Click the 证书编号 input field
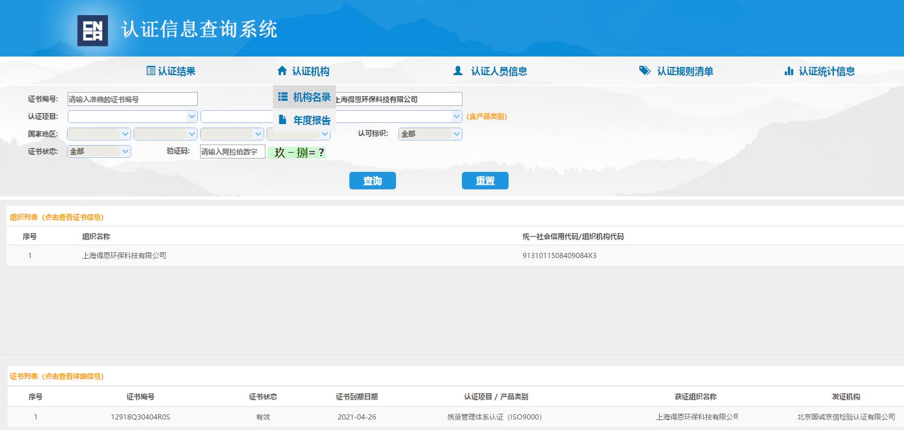This screenshot has width=904, height=430. pos(132,99)
